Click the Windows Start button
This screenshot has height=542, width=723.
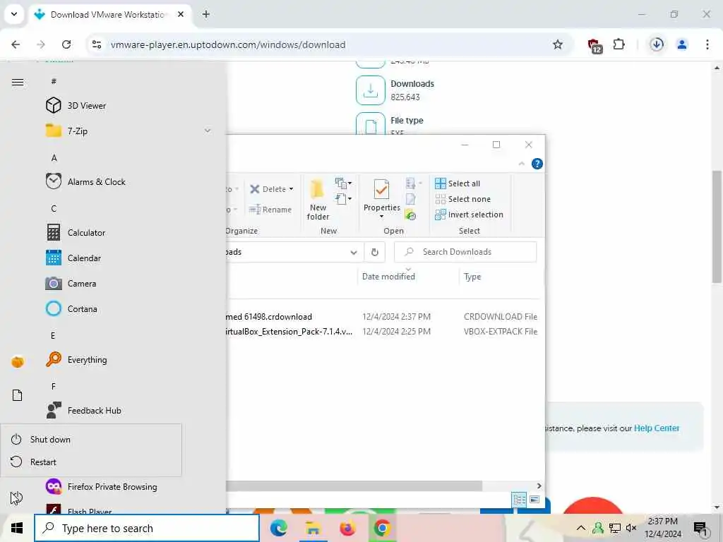point(17,528)
